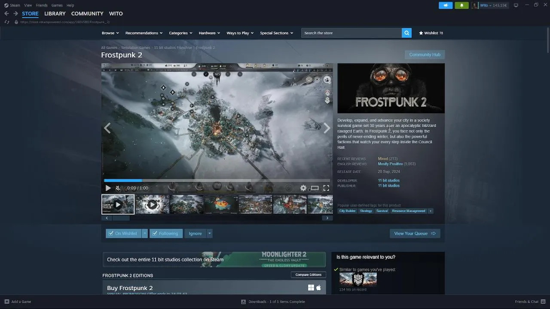The height and width of the screenshot is (309, 550).
Task: Click the Big Picture mode icon
Action: click(516, 5)
